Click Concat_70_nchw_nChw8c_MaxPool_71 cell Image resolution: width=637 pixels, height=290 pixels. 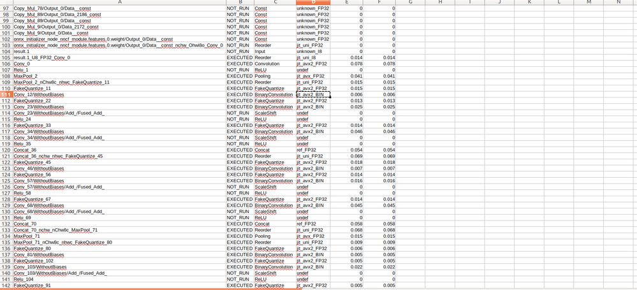tap(119, 230)
